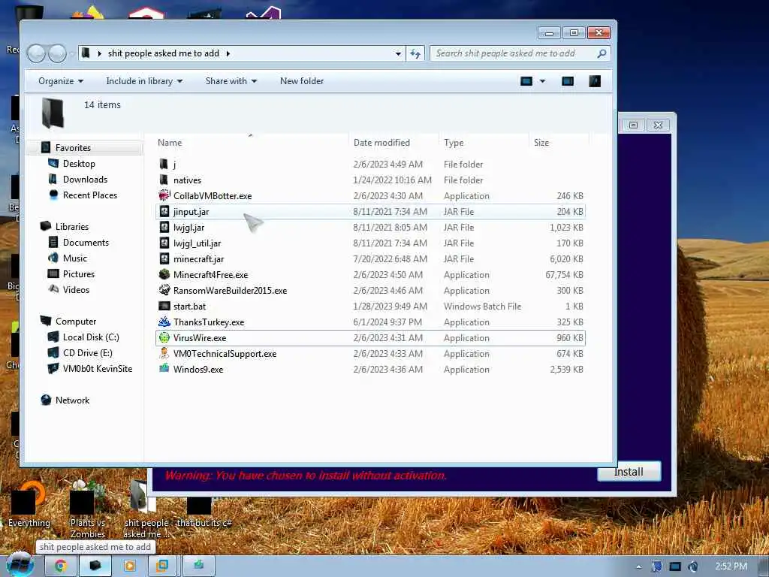Screen dimensions: 769x577
Task: Open recent pages dropdown beside nav buttons
Action: pos(72,53)
